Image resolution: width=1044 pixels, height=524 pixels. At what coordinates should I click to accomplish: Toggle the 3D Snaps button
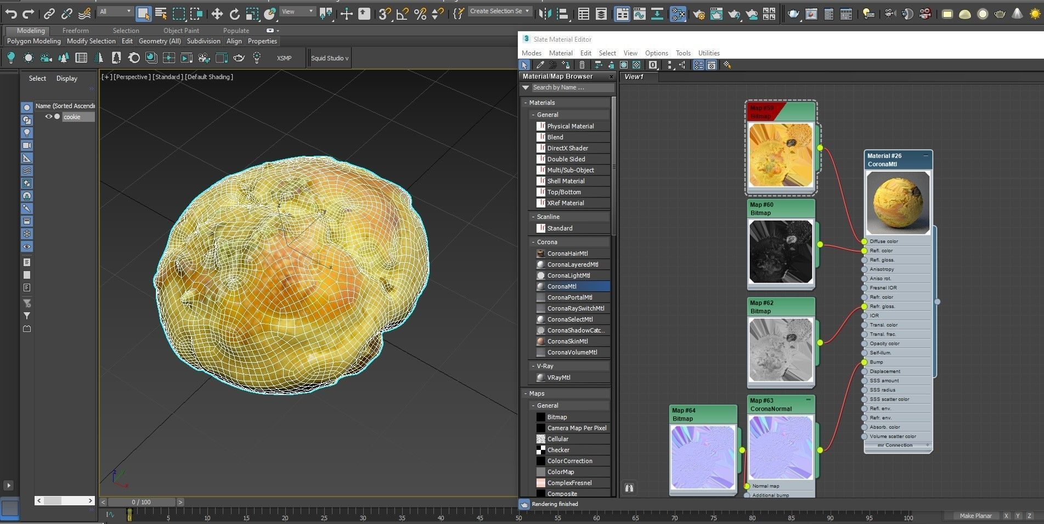click(385, 14)
